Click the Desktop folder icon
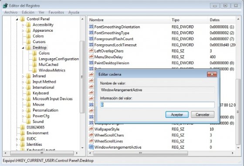Screen dimensions: 244x166 (28, 47)
